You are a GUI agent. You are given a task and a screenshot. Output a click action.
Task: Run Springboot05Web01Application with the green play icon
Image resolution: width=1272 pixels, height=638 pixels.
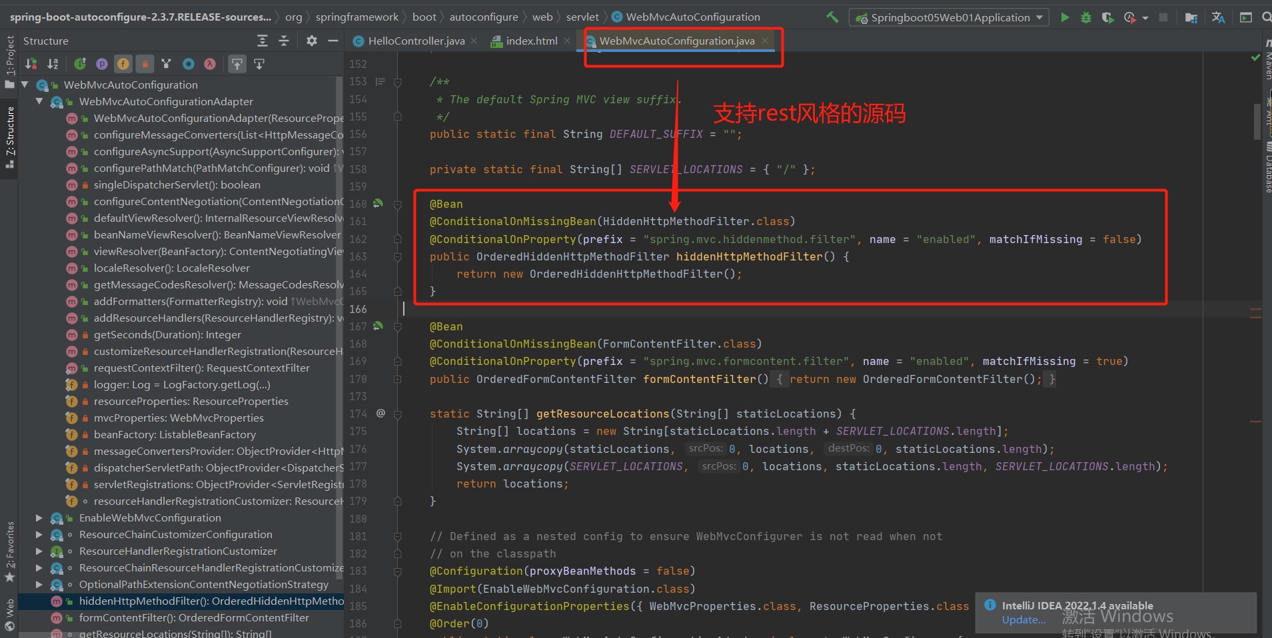click(1065, 17)
